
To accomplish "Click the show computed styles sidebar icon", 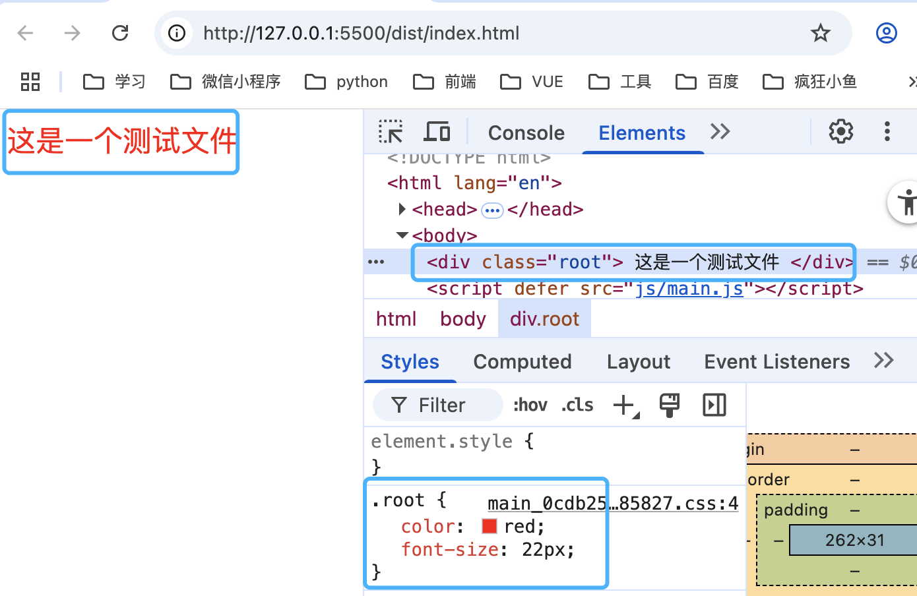I will [x=713, y=404].
